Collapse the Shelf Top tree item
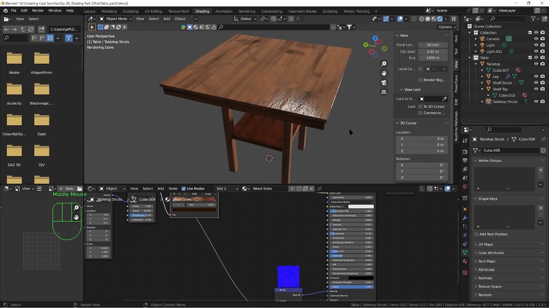Image resolution: width=549 pixels, height=308 pixels. tap(482, 89)
